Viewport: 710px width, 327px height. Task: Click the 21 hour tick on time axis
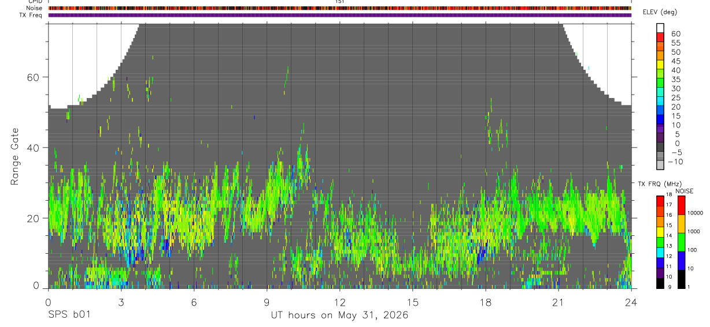(558, 302)
